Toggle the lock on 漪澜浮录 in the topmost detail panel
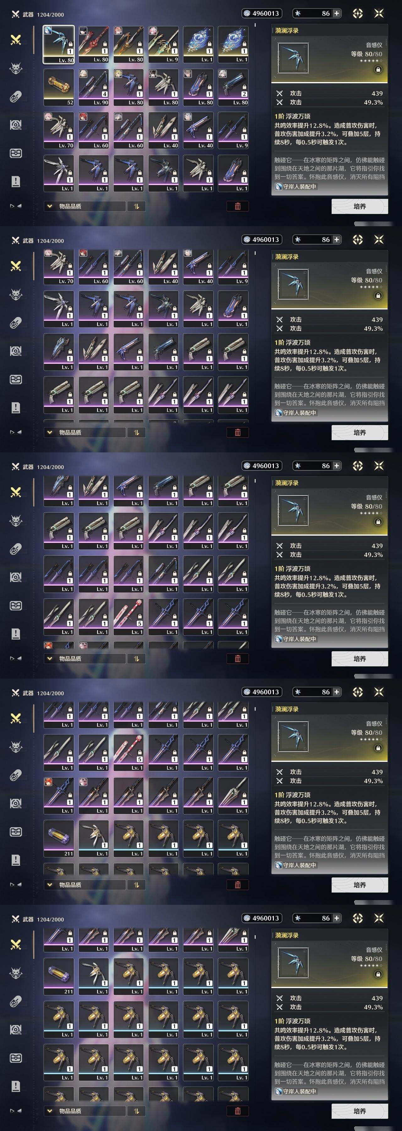Screen dimensions: 402x1131 tap(378, 69)
